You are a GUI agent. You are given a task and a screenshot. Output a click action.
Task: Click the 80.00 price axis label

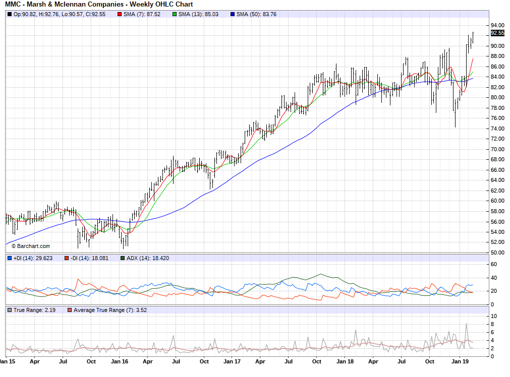point(497,97)
